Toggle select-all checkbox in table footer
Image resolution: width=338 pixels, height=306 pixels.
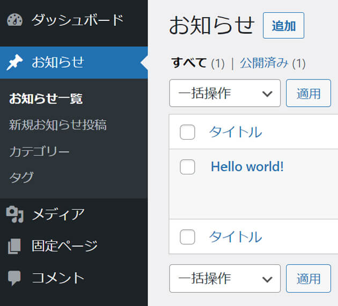187,237
